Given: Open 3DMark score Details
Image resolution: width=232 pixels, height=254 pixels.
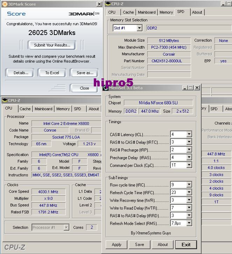Looking at the screenshot, I should click(x=20, y=73).
